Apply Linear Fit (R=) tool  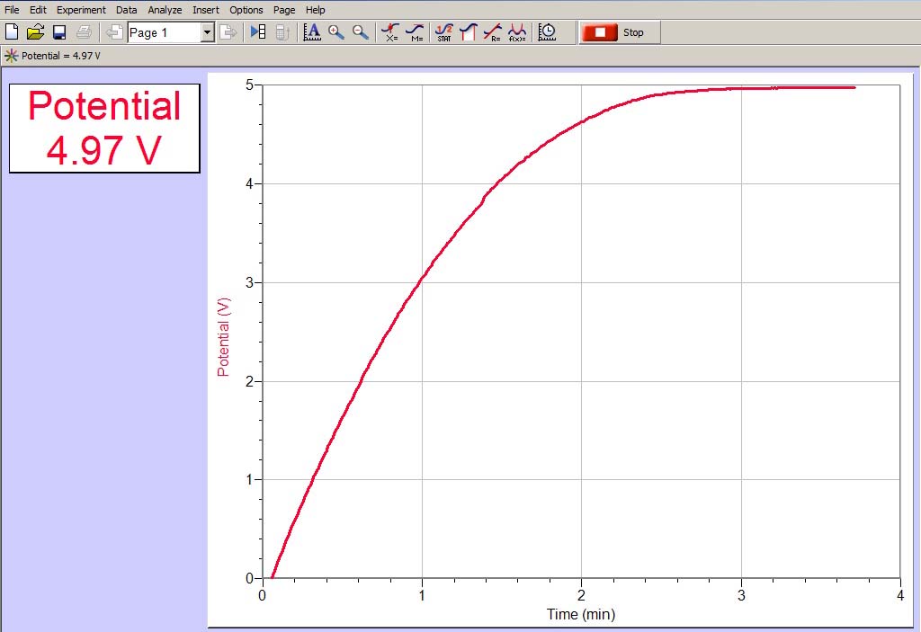[492, 32]
